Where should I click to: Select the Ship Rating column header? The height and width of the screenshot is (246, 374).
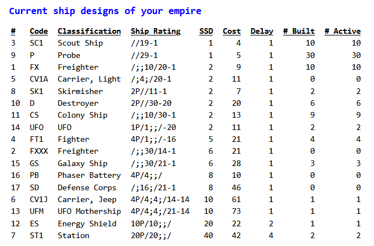[x=156, y=32]
